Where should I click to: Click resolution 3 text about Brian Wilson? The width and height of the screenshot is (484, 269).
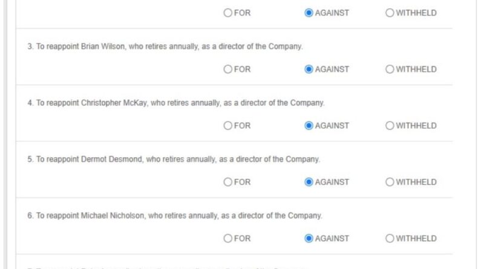click(x=165, y=47)
